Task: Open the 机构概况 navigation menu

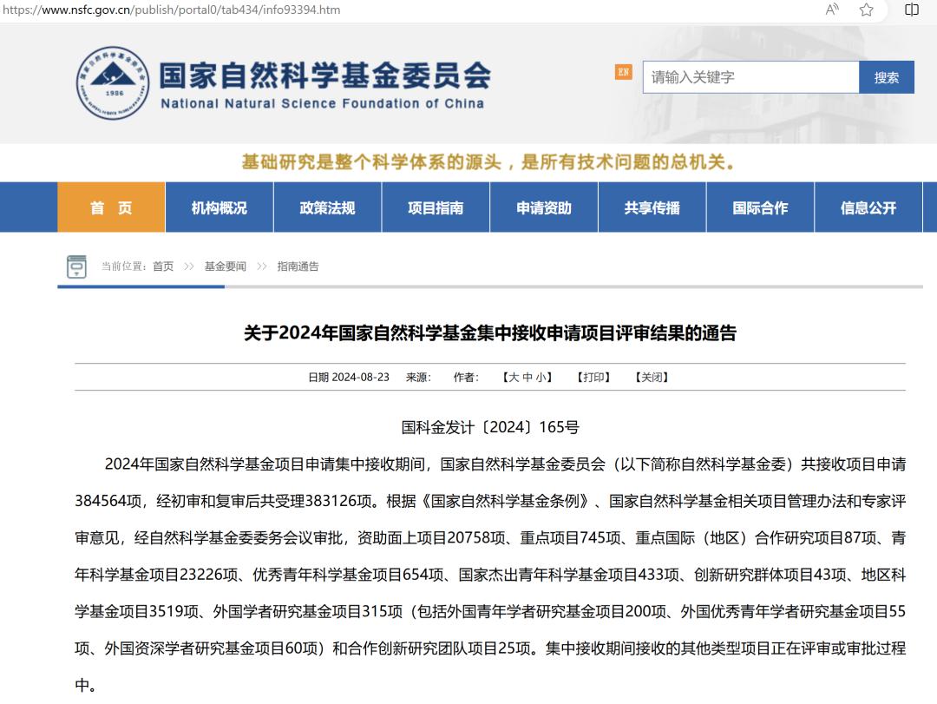Action: pos(219,207)
